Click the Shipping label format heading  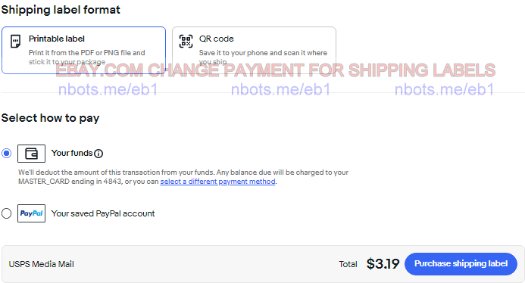[x=61, y=10]
